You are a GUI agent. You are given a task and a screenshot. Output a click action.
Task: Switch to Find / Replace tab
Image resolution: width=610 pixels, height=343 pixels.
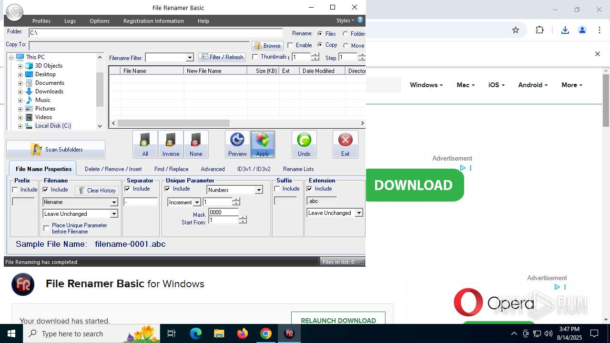click(171, 169)
